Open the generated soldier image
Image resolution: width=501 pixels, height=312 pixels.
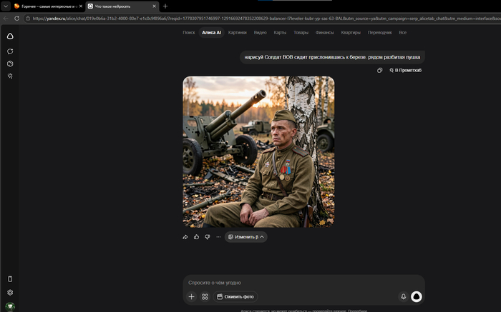pyautogui.click(x=258, y=151)
